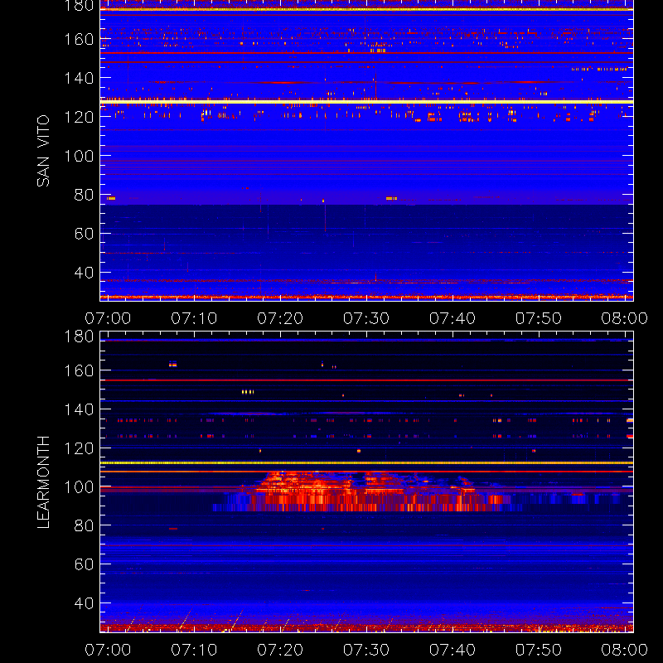Click 07:20 time label under Learmonth plot
The width and height of the screenshot is (663, 663).
tap(280, 650)
